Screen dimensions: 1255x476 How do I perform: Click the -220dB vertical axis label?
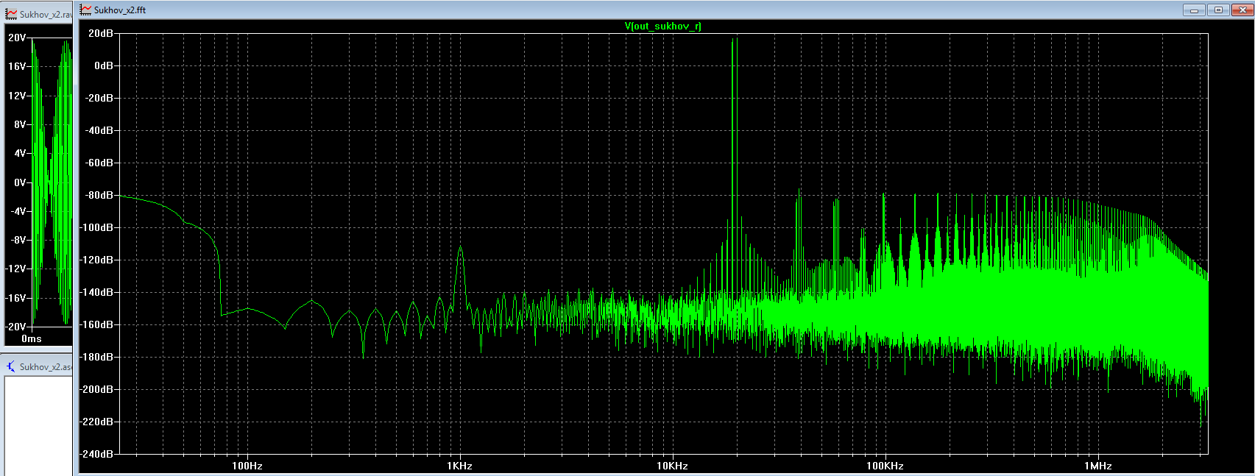tap(96, 422)
